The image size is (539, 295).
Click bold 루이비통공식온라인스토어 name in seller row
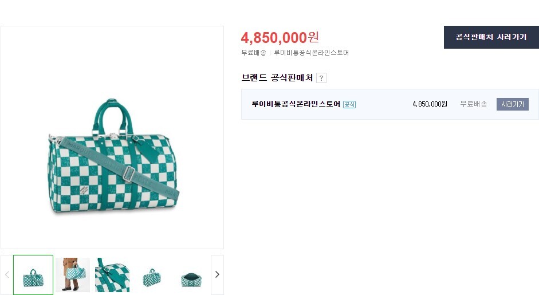(x=296, y=104)
